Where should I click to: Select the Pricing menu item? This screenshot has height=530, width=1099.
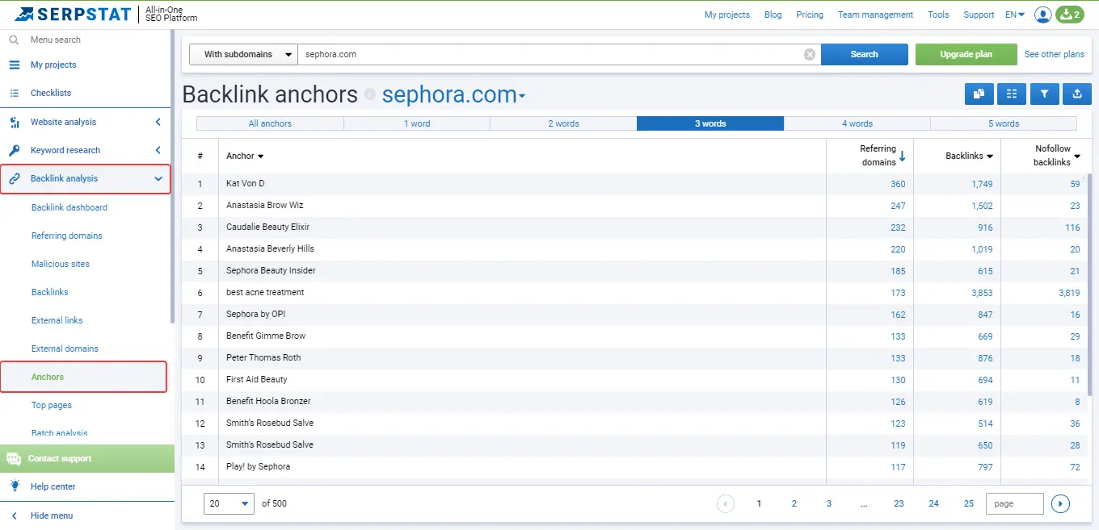click(810, 14)
